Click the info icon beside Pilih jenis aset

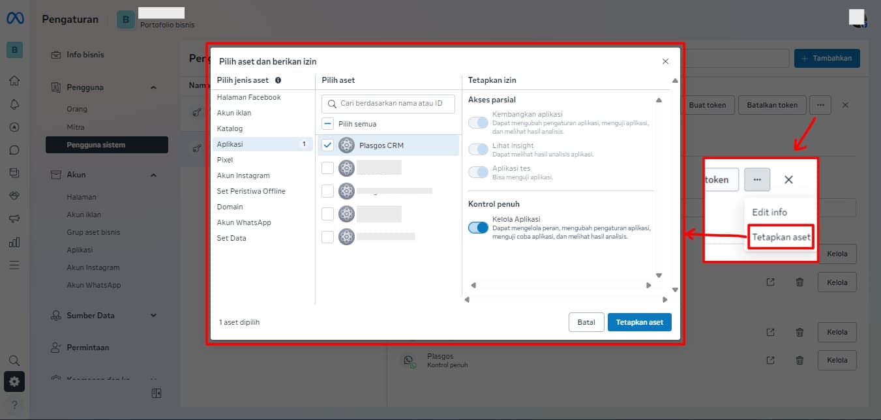278,80
